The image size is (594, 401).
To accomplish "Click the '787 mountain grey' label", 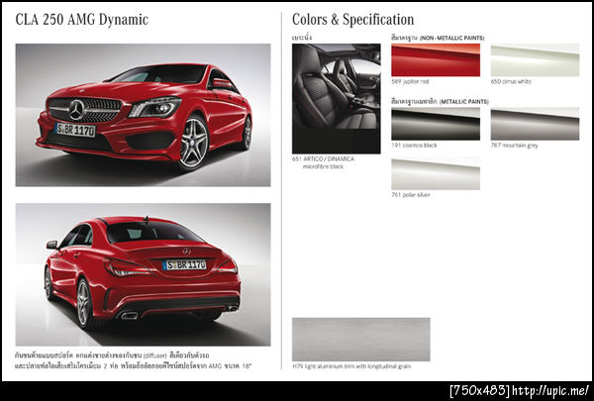I will click(514, 146).
